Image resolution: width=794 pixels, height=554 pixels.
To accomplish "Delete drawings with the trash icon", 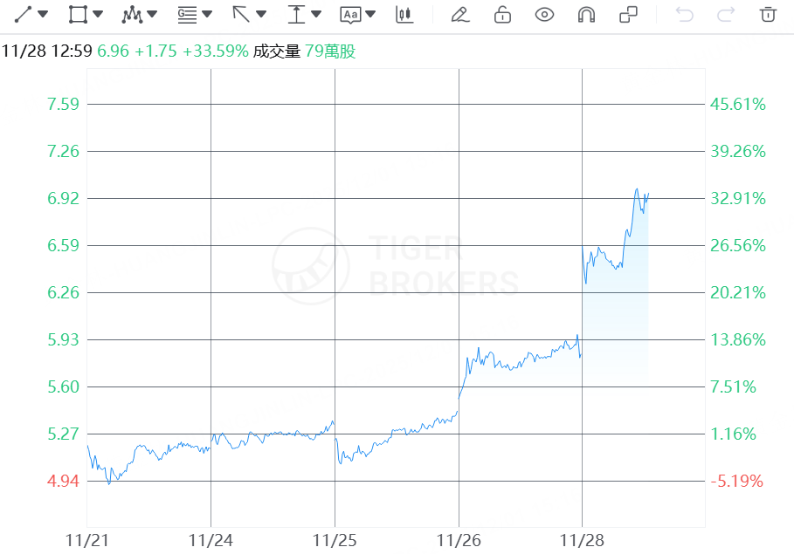I will (x=768, y=14).
